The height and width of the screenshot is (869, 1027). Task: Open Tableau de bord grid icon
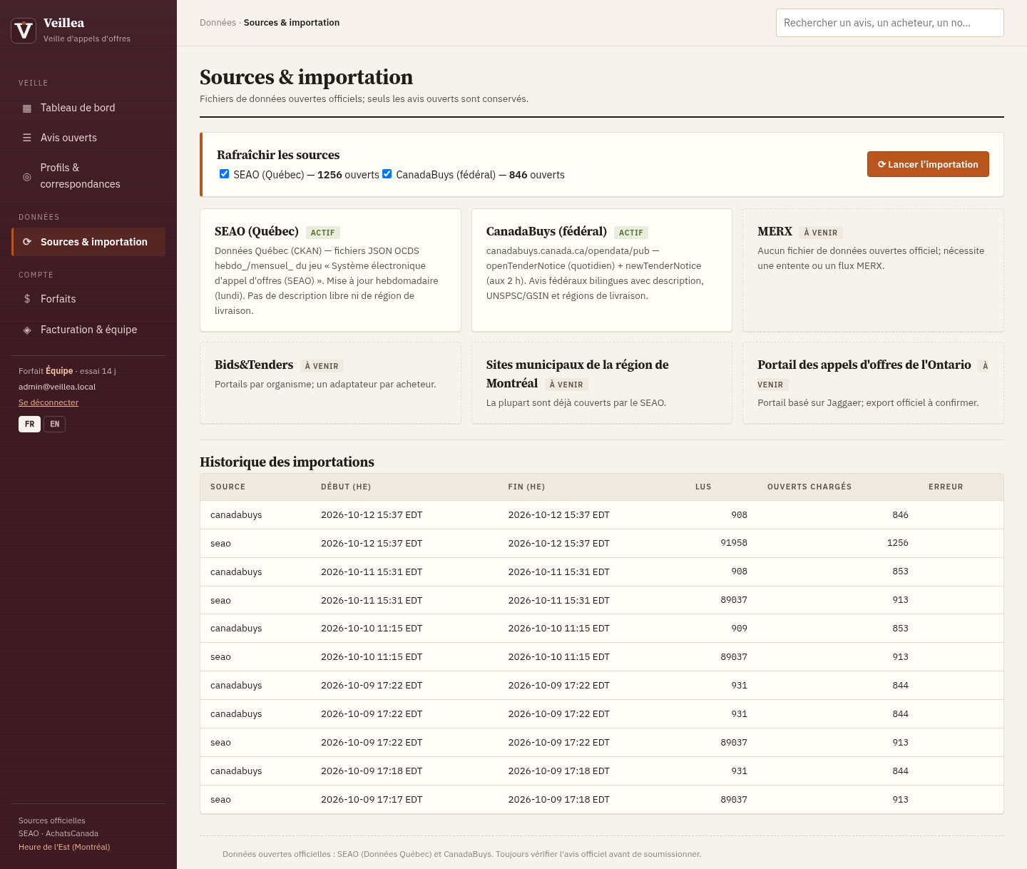point(27,108)
